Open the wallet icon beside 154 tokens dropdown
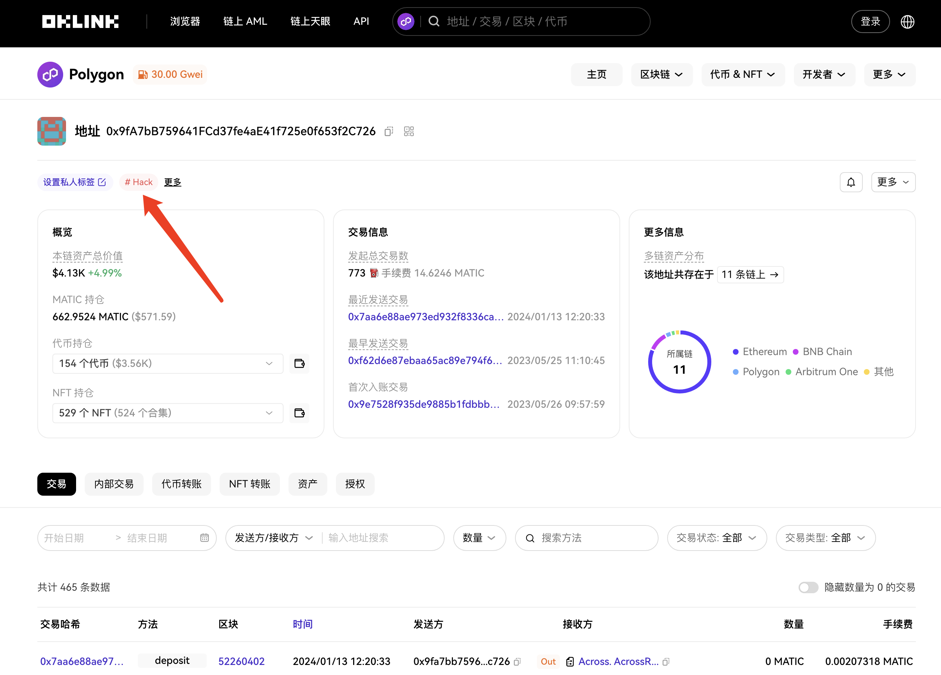This screenshot has height=675, width=941. pos(300,364)
